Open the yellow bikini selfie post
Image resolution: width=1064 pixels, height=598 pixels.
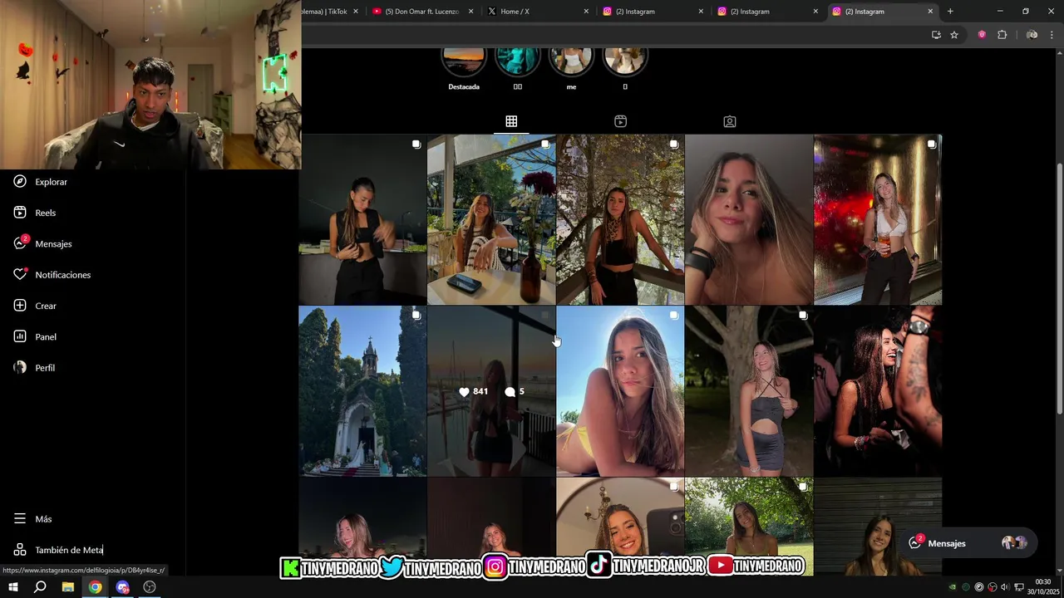(x=620, y=391)
